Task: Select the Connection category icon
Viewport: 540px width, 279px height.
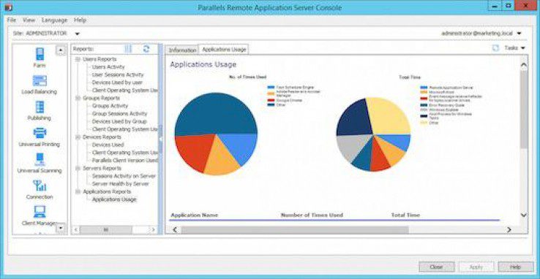Action: point(40,186)
